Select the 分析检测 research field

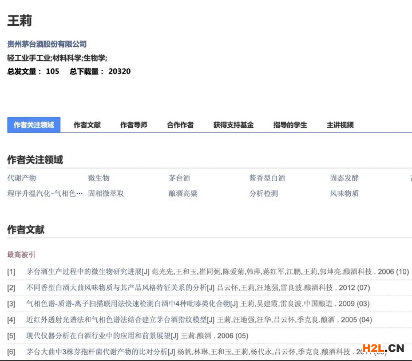click(264, 194)
